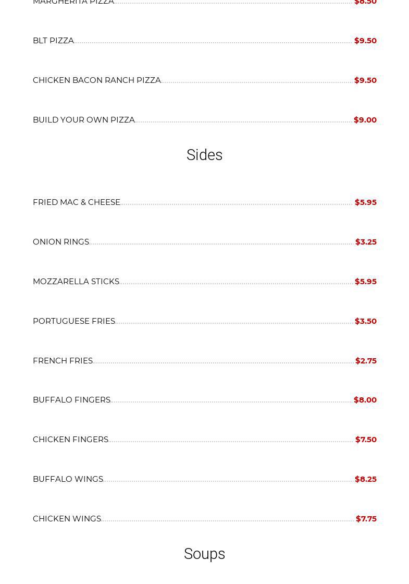Select the $3.50 Portuguese Fries price

tap(366, 321)
